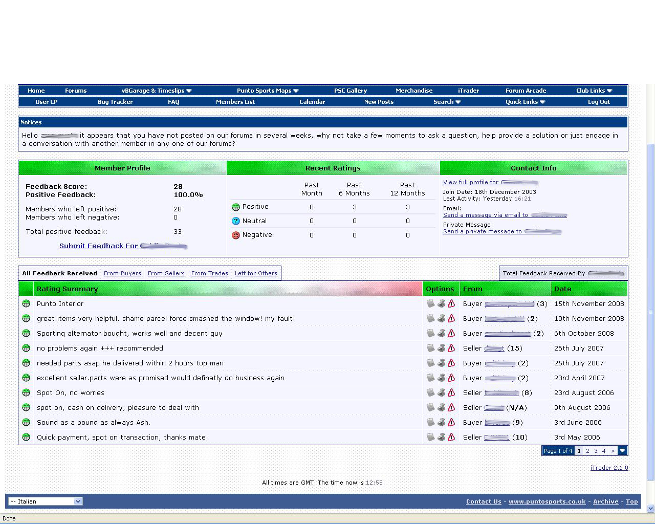Open Forum Arcade

point(526,91)
